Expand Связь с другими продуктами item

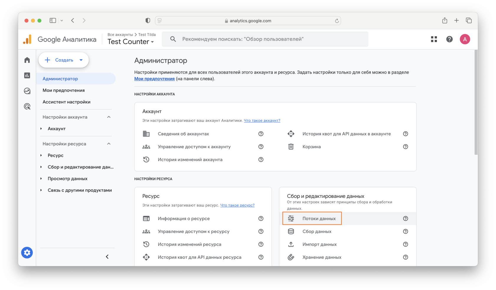tap(41, 190)
